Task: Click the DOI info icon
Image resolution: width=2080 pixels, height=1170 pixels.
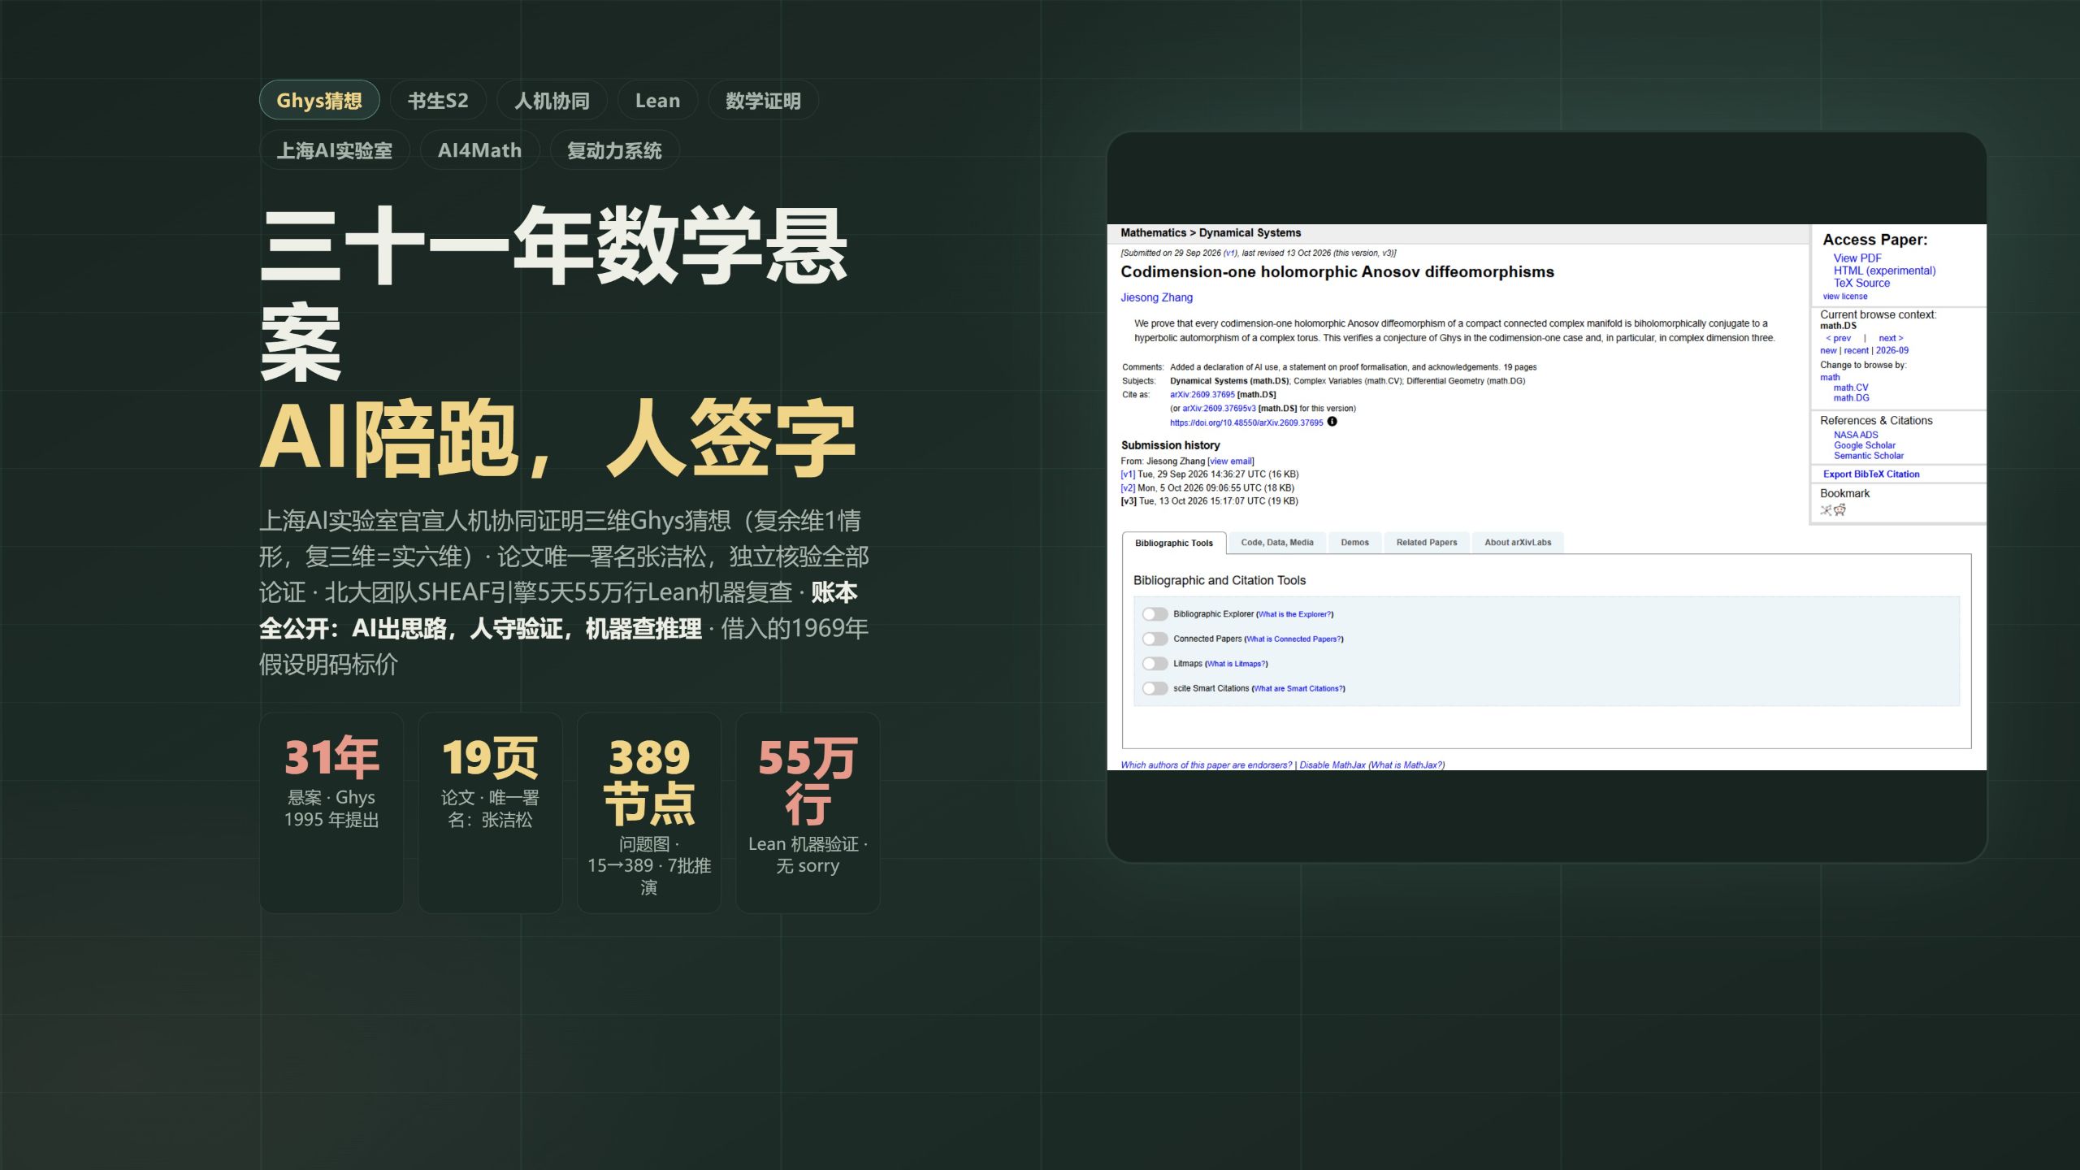Action: click(1332, 422)
